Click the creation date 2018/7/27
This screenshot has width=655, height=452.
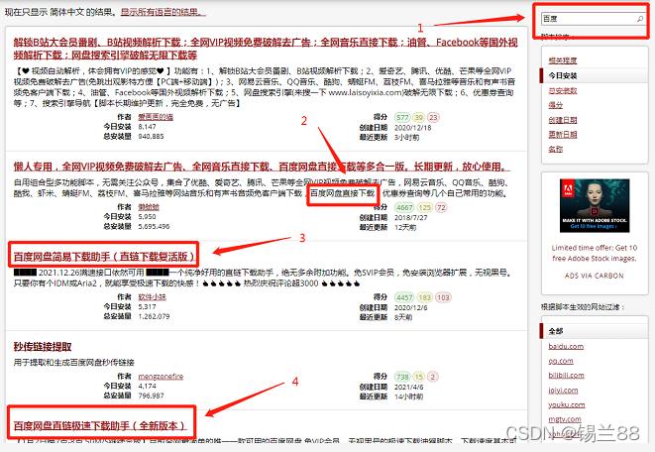point(410,218)
